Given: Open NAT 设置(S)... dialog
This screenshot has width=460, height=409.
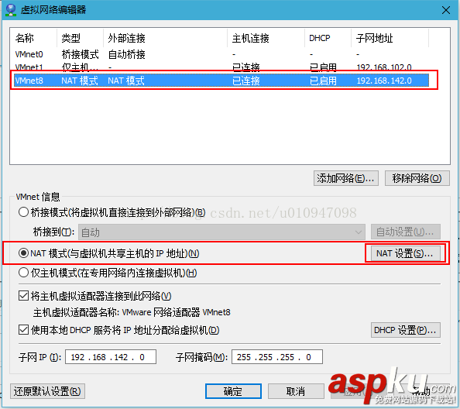Looking at the screenshot, I should [405, 253].
